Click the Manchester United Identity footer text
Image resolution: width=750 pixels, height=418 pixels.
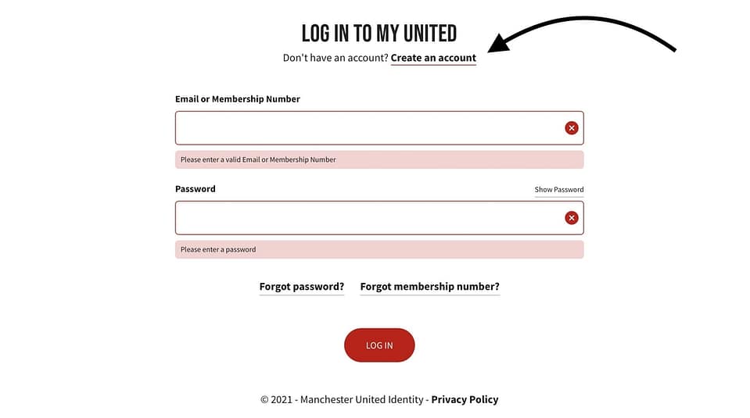click(x=361, y=399)
